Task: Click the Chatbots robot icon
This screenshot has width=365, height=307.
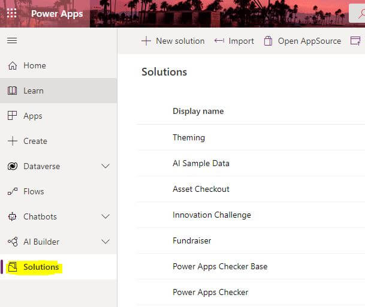Action: [13, 216]
